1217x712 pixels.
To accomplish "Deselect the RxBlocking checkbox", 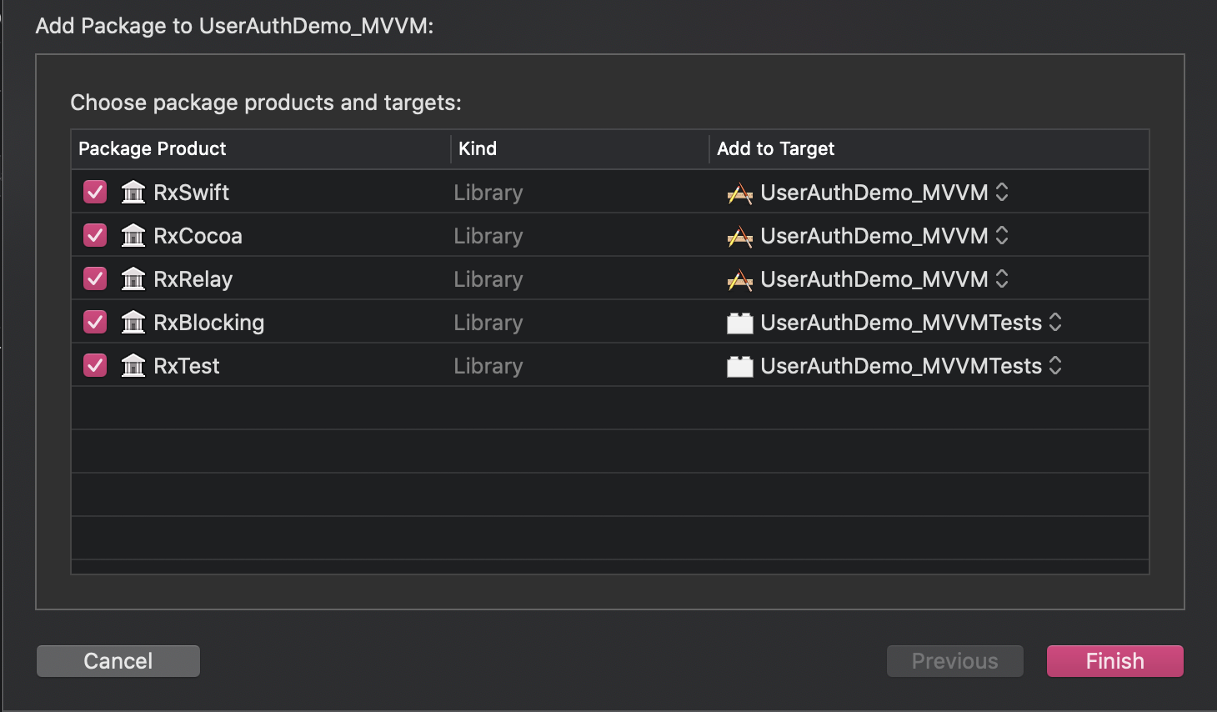I will point(95,323).
